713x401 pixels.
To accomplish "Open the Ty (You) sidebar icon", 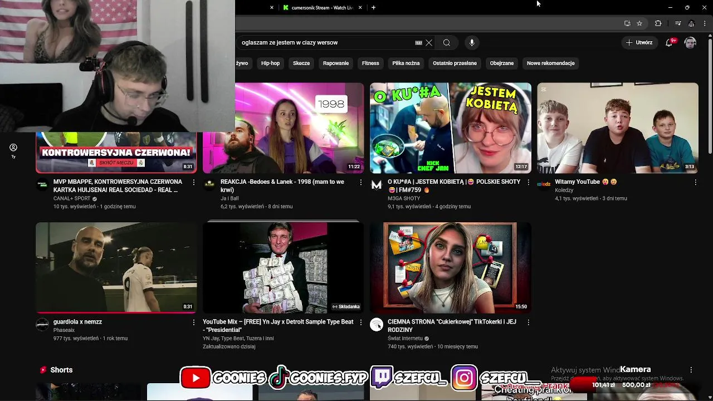I will (13, 150).
